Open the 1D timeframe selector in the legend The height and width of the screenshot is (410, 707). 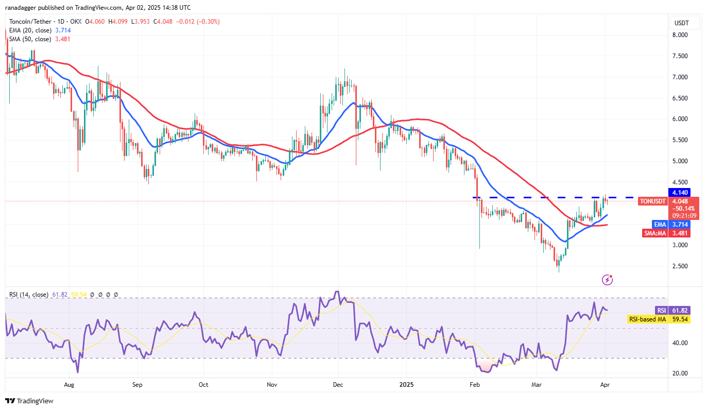click(60, 22)
